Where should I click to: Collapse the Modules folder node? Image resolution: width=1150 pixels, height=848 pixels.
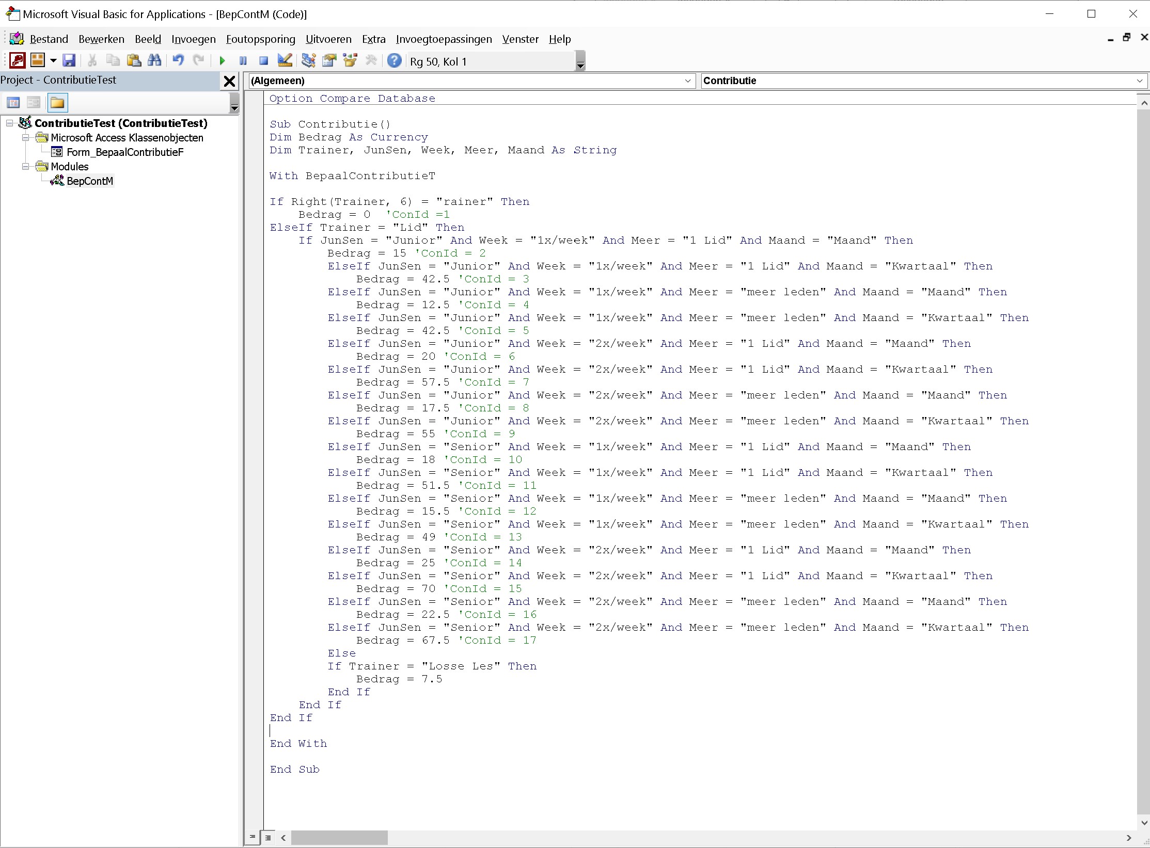click(x=25, y=167)
